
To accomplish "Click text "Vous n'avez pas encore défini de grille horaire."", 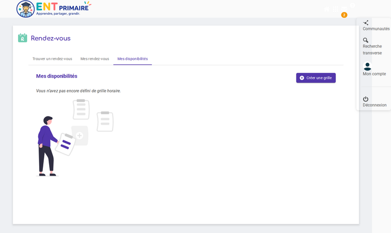I will pos(78,91).
